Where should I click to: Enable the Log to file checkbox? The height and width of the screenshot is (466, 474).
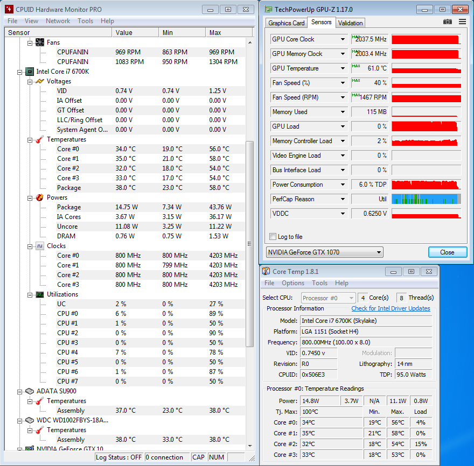point(273,236)
